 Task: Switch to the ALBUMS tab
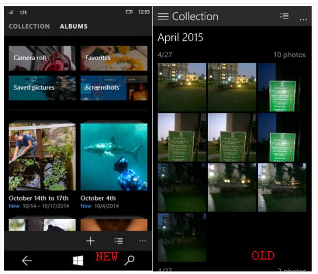coord(74,27)
